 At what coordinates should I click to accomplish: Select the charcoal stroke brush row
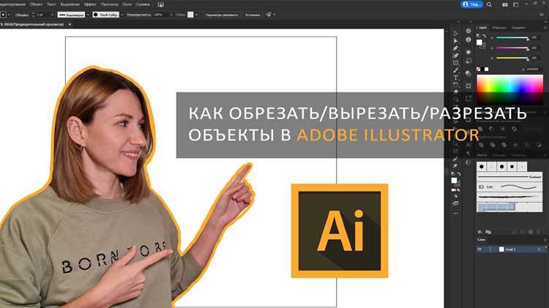pos(509,197)
